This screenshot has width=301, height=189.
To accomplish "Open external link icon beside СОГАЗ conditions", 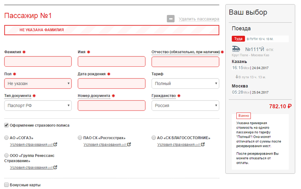I will (55, 144).
